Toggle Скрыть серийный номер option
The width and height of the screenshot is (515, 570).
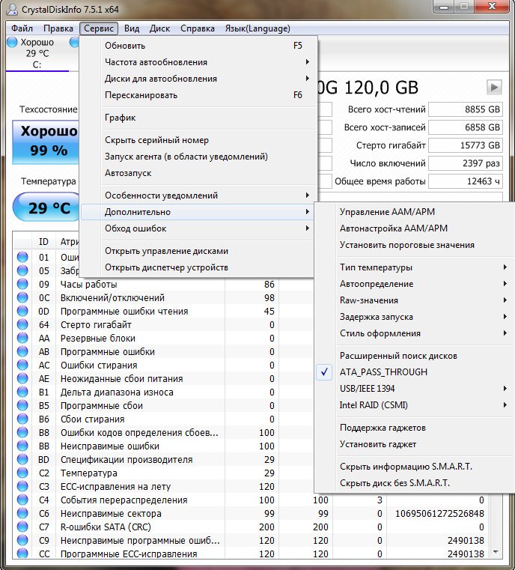(x=198, y=140)
